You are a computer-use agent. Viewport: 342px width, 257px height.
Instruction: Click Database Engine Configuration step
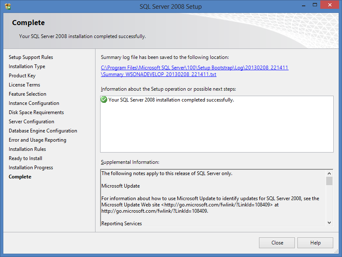click(x=43, y=130)
